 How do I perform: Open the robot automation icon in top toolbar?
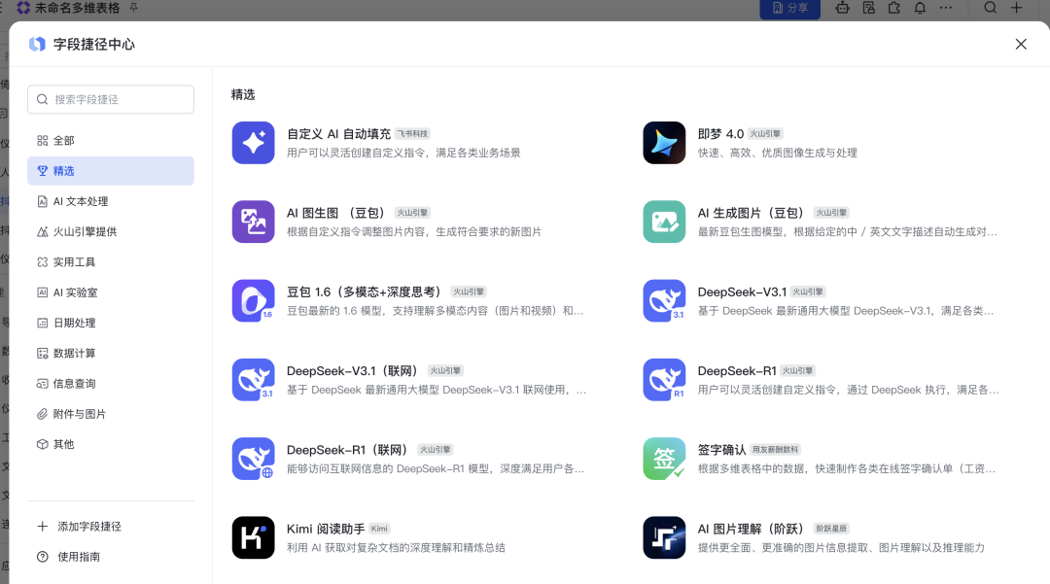click(x=843, y=8)
